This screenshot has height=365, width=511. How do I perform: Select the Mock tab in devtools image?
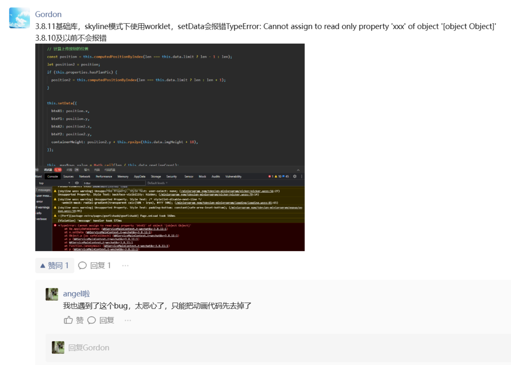click(x=202, y=176)
